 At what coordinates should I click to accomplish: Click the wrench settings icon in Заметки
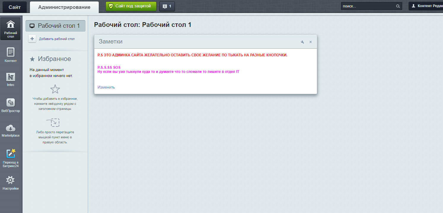[302, 42]
